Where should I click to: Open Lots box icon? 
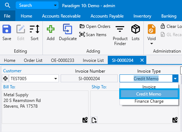click(x=136, y=29)
